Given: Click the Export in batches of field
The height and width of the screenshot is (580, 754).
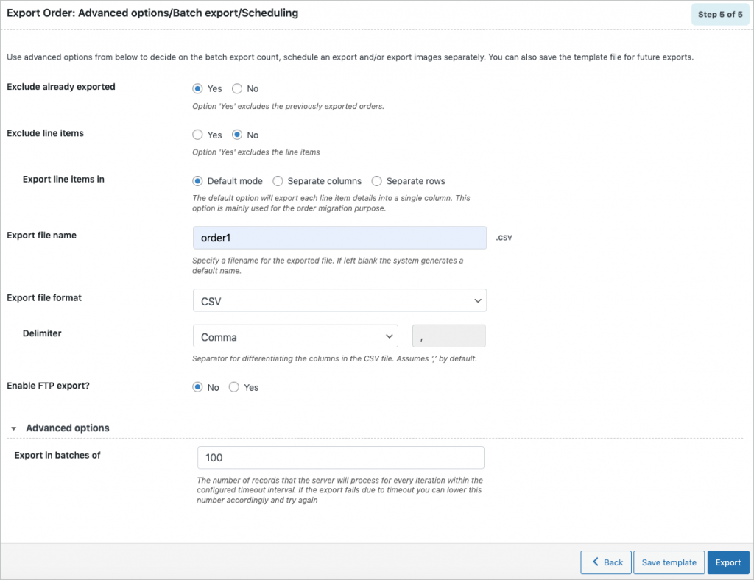Looking at the screenshot, I should pos(340,458).
